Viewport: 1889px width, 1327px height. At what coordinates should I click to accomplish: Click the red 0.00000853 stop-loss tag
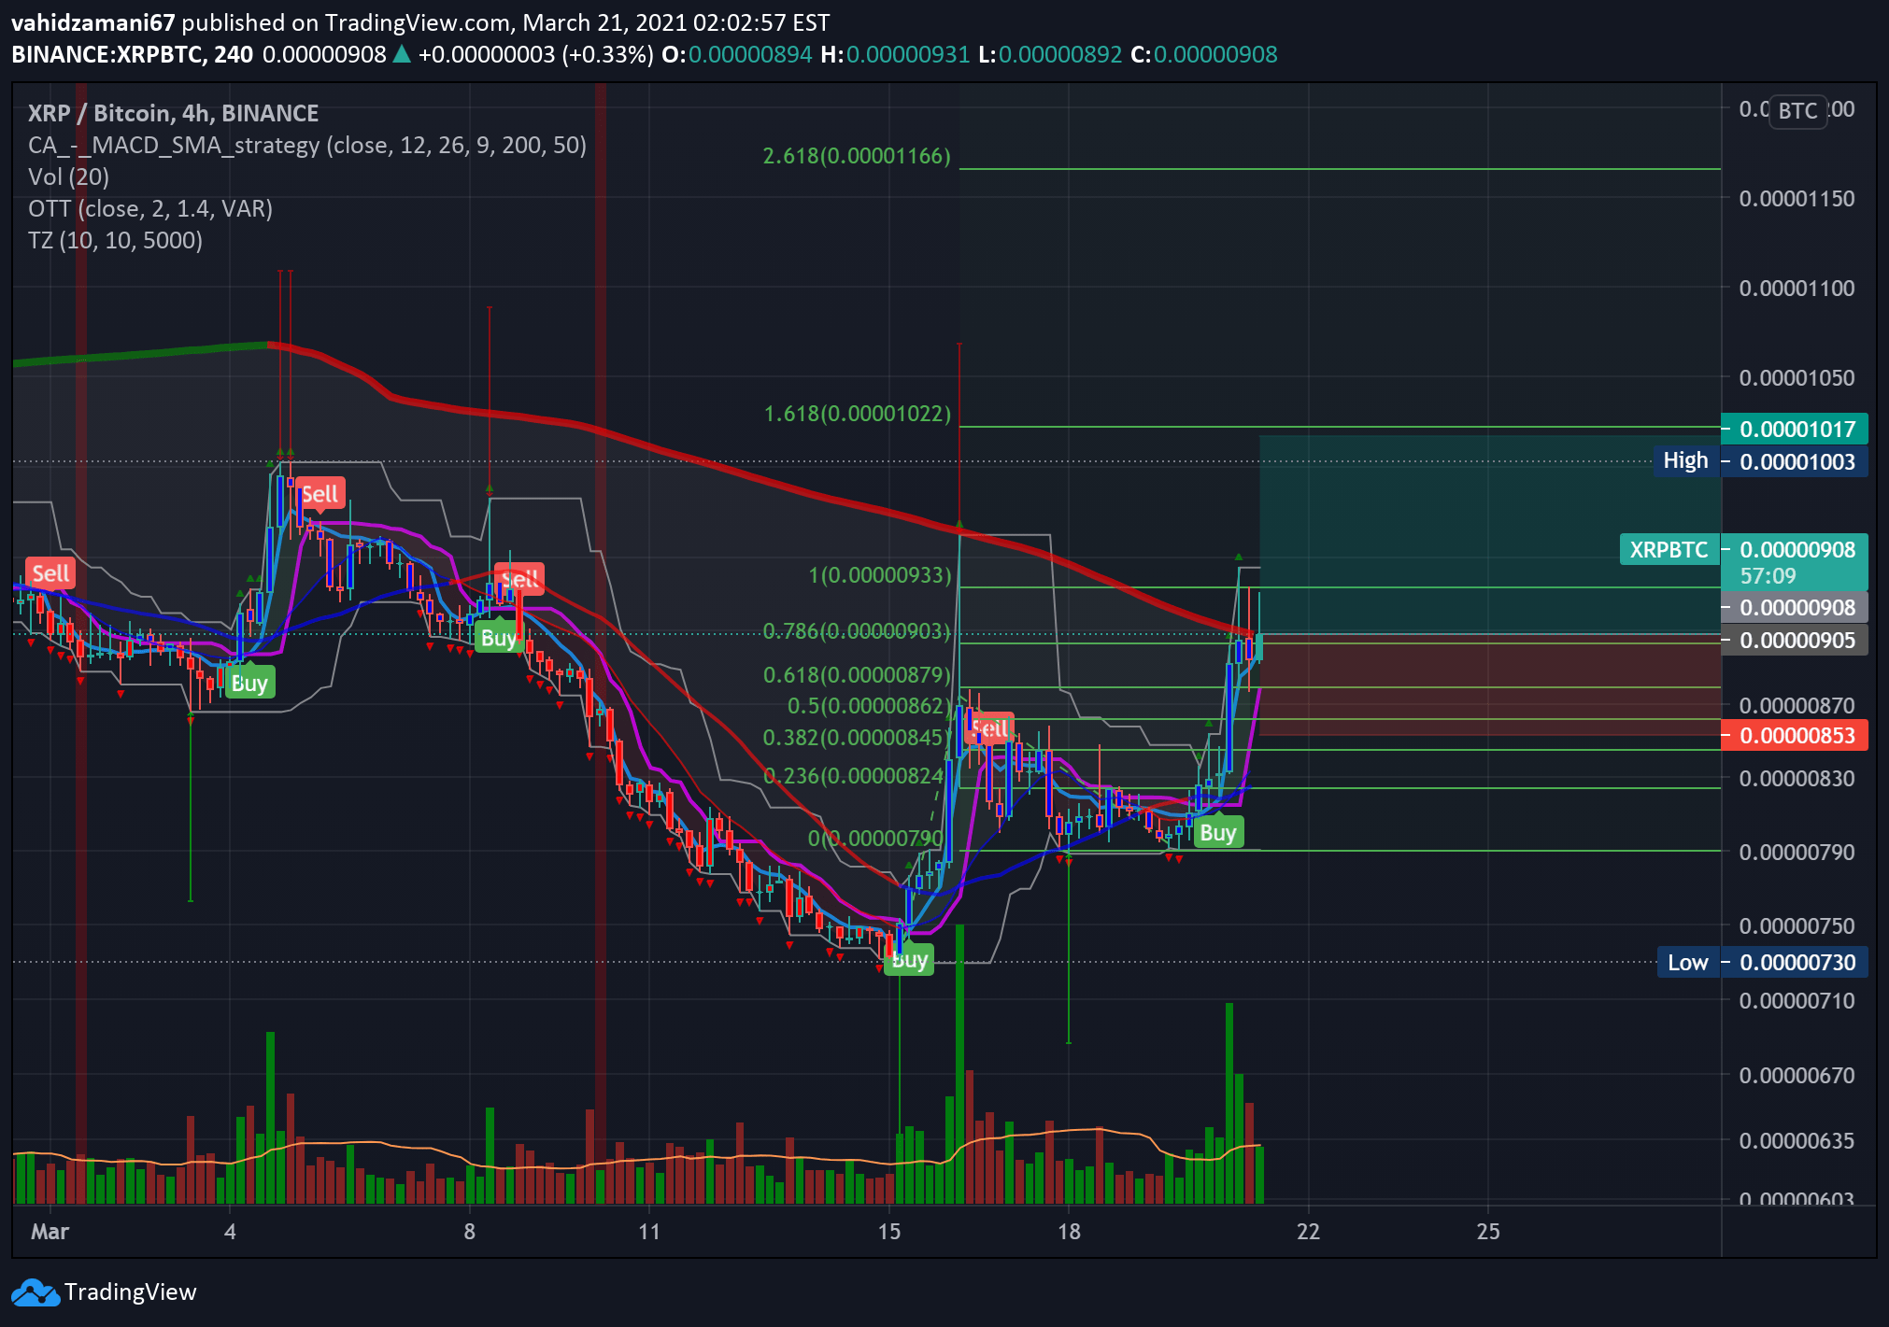tap(1796, 736)
